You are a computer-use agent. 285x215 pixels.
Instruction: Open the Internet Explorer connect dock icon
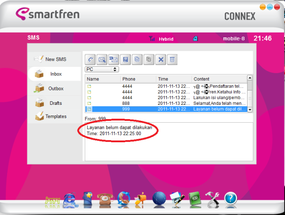point(70,200)
